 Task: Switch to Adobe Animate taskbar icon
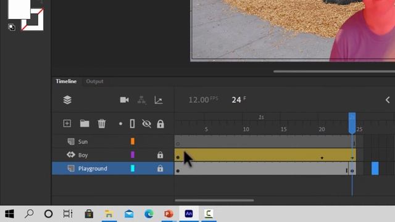pyautogui.click(x=189, y=214)
